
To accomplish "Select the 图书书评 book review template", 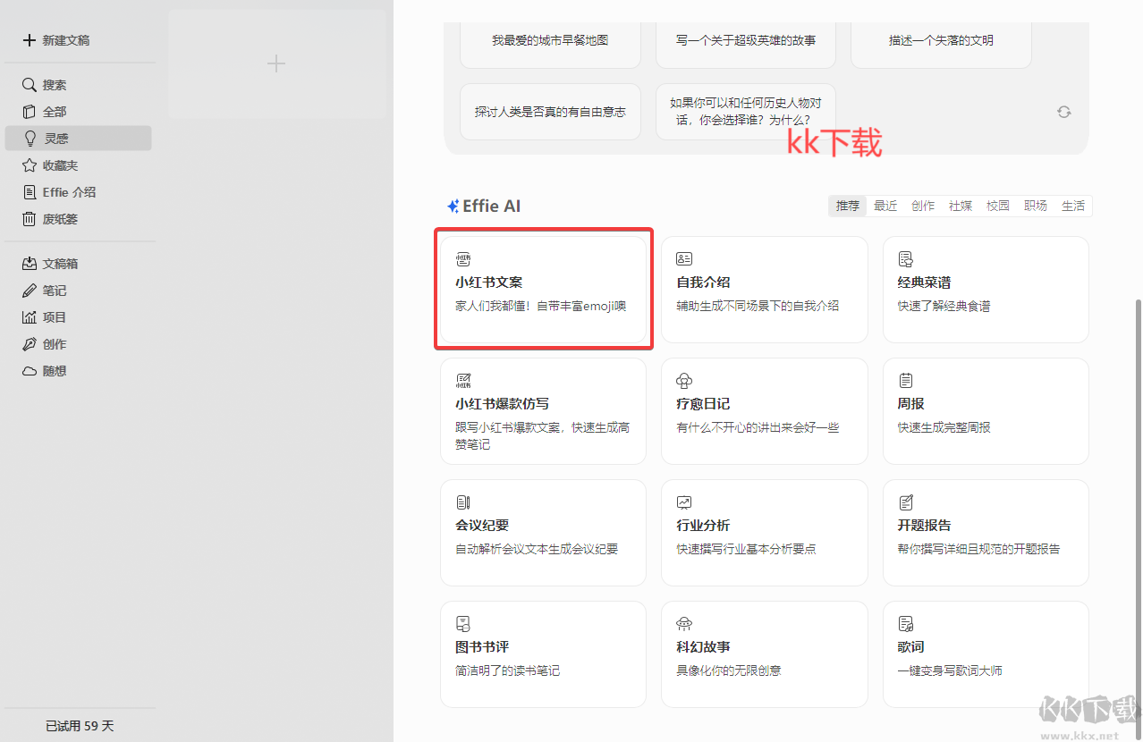I will 543,653.
